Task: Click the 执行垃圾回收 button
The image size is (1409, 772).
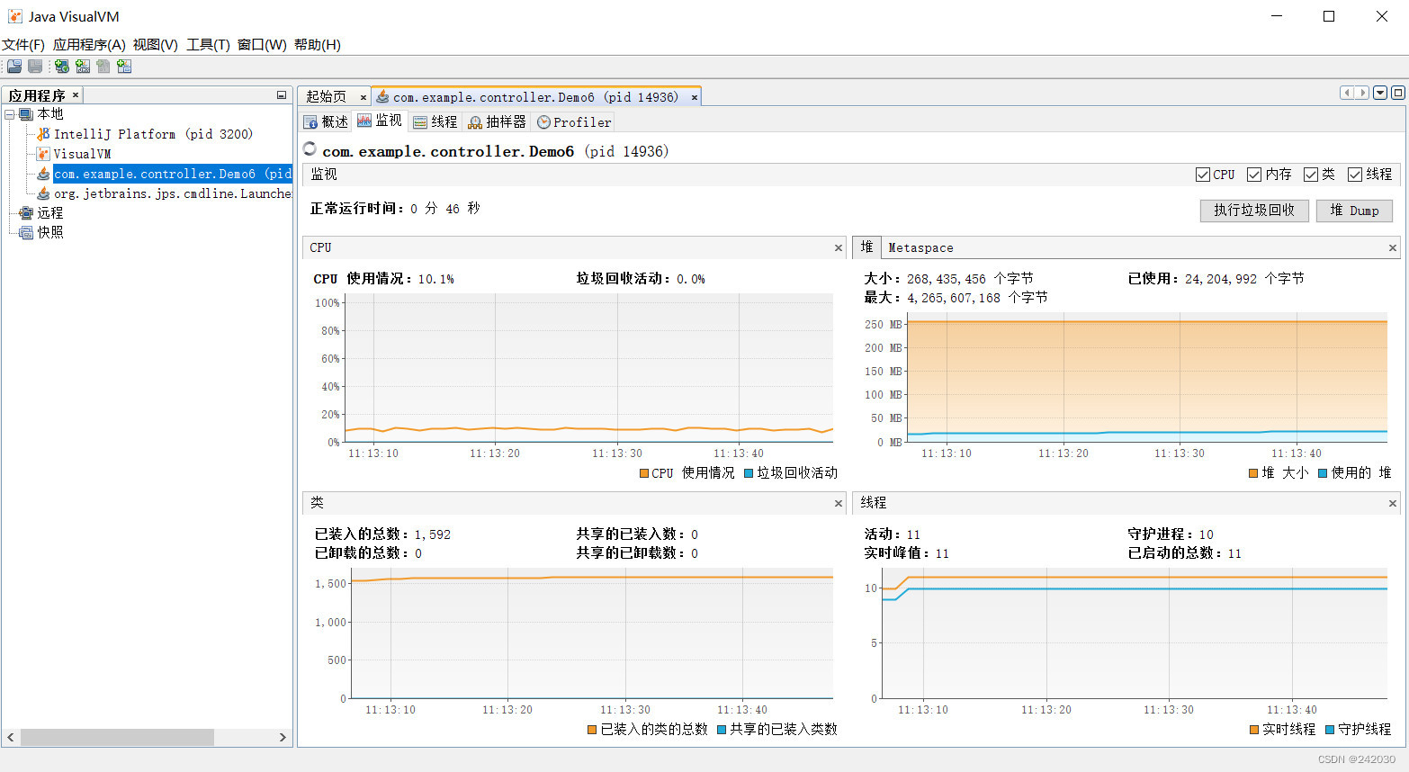Action: click(x=1254, y=211)
